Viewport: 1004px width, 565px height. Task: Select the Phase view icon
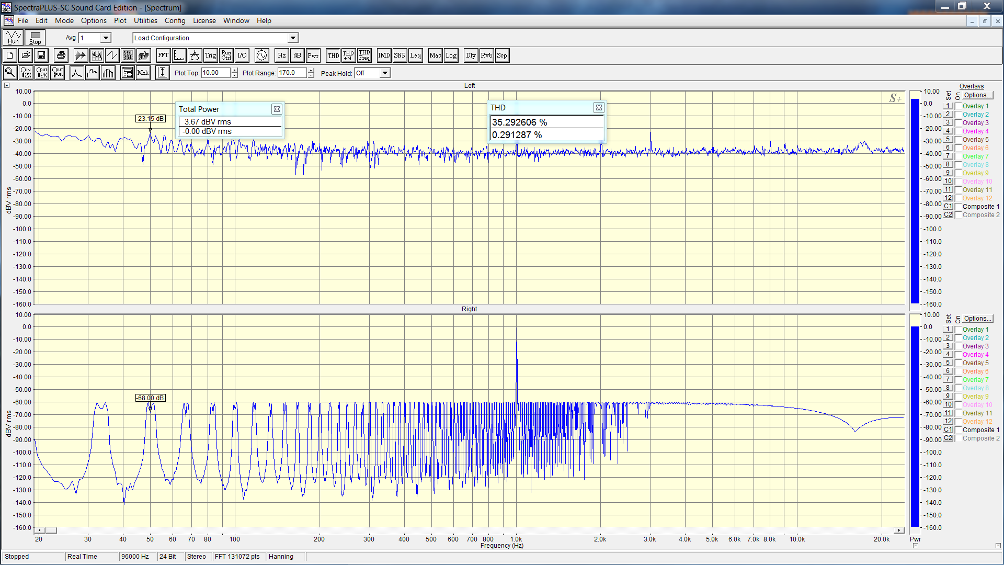coord(112,55)
